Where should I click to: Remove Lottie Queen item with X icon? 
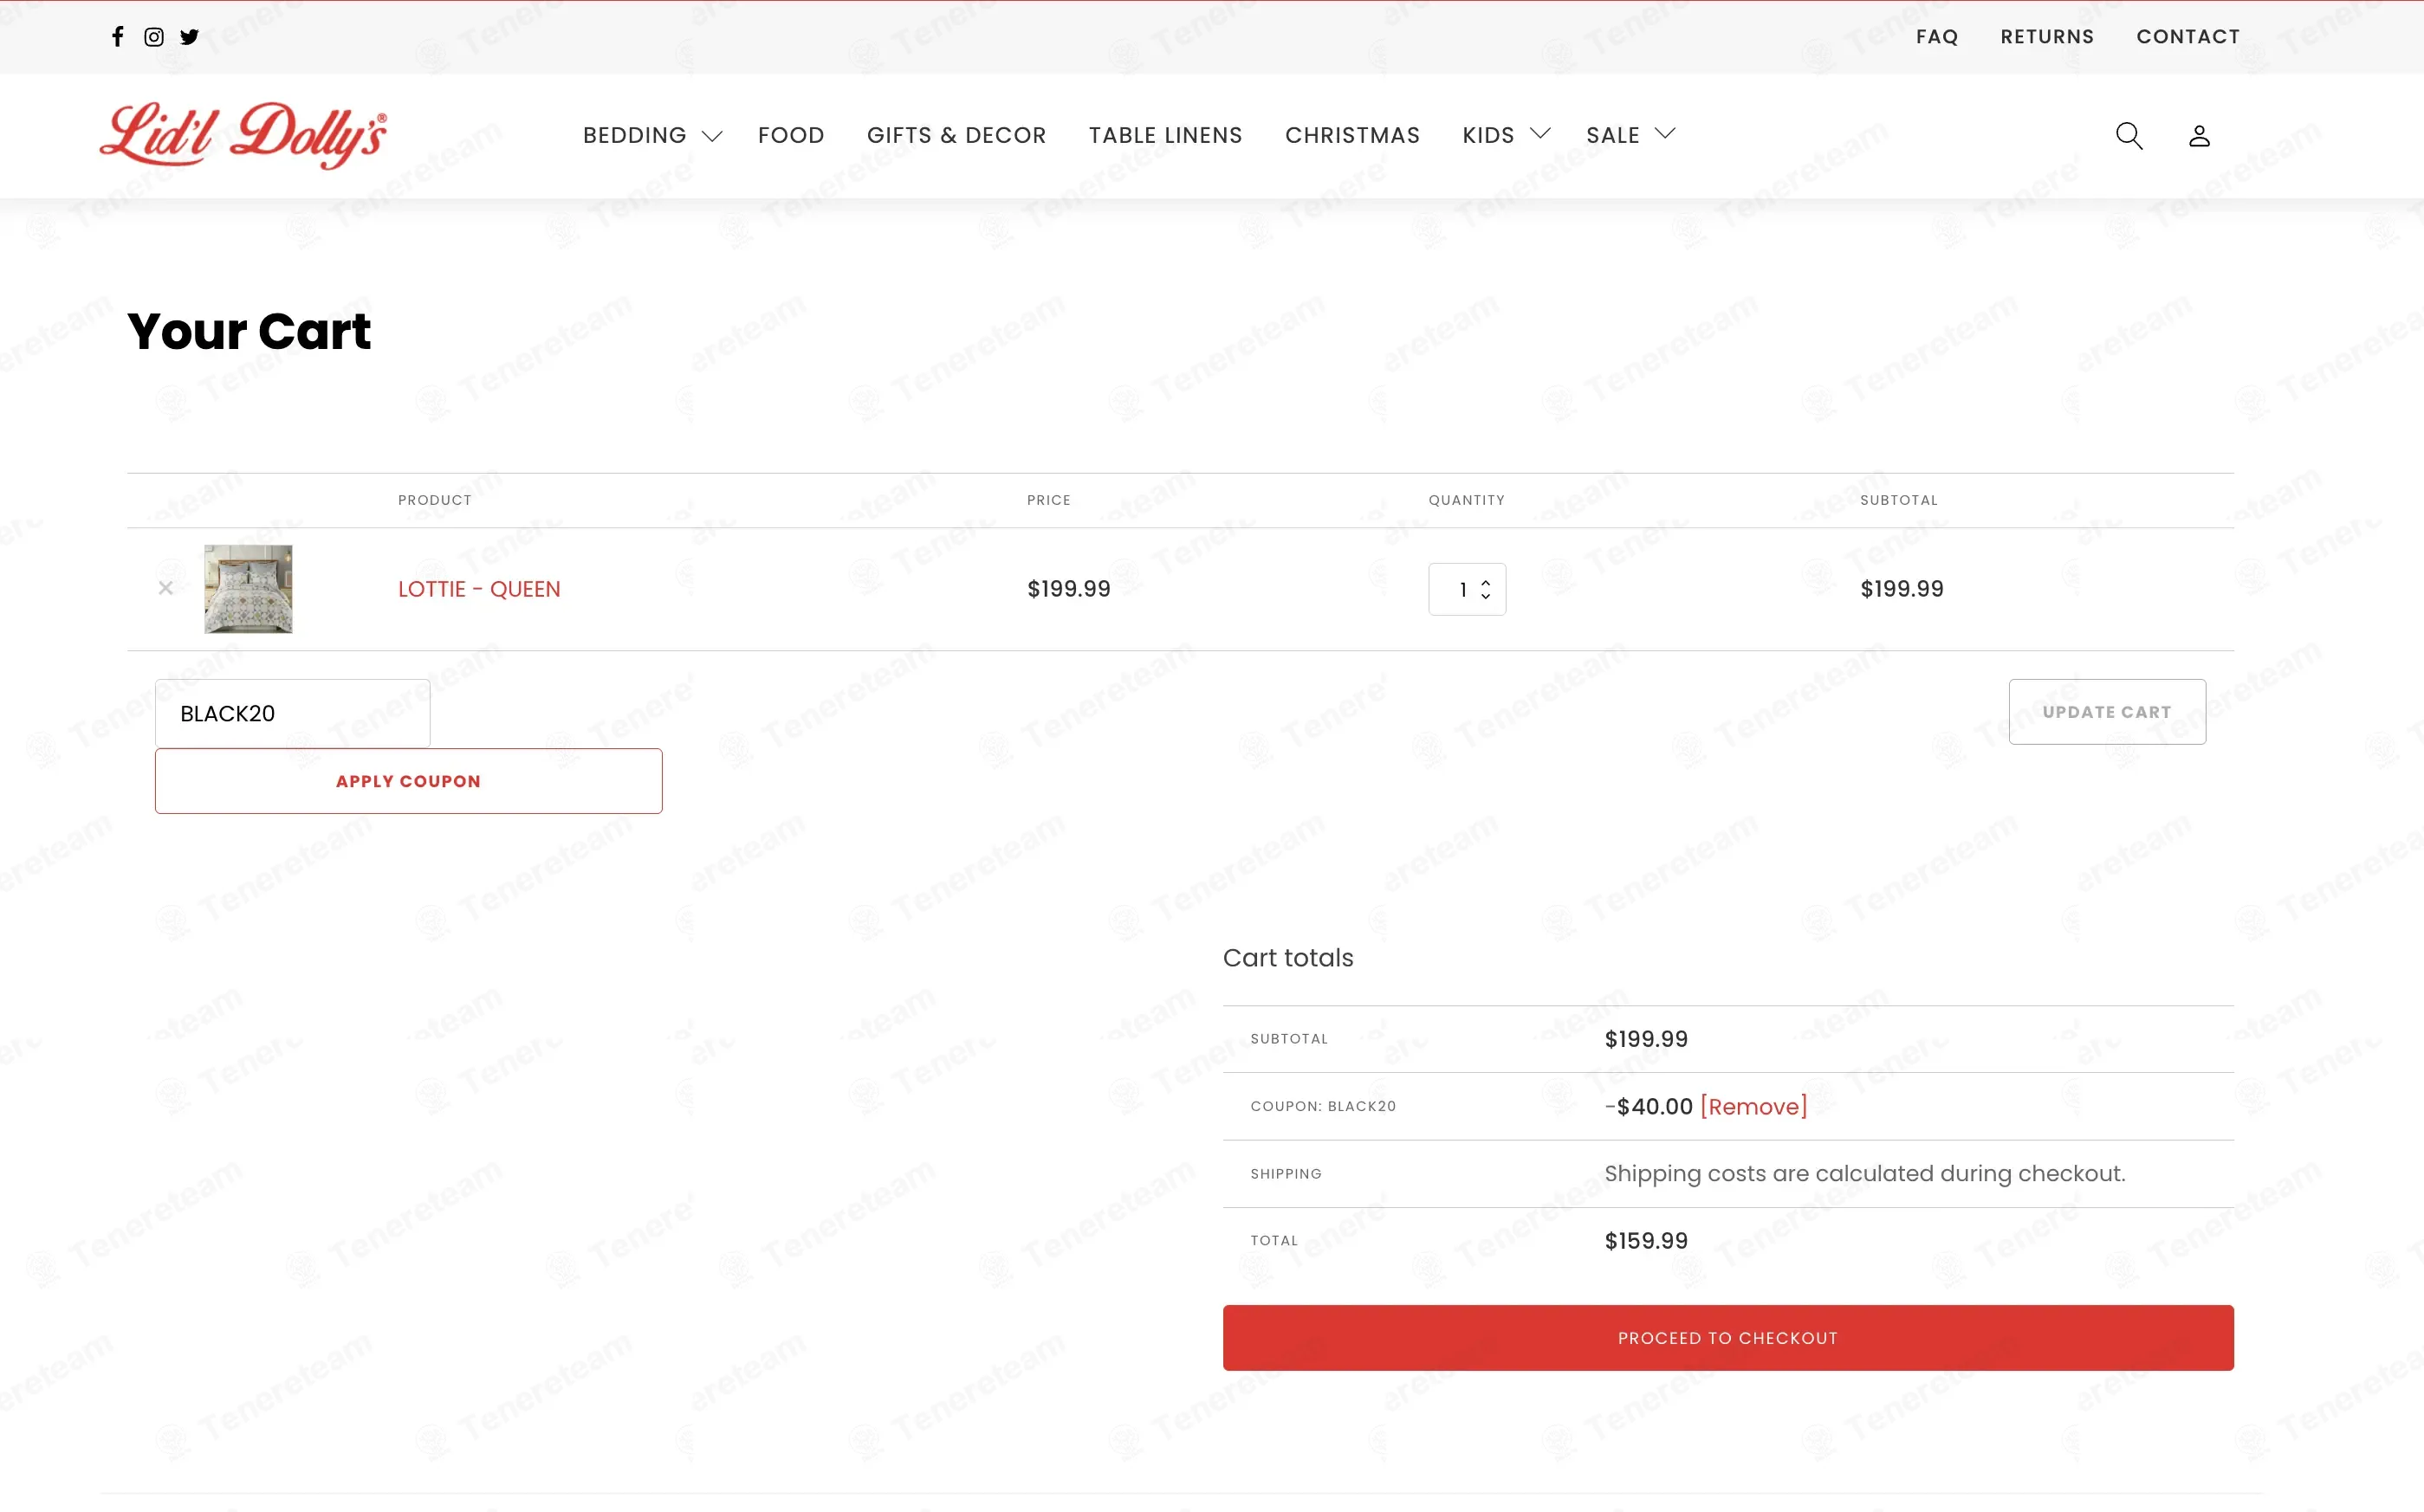tap(166, 588)
